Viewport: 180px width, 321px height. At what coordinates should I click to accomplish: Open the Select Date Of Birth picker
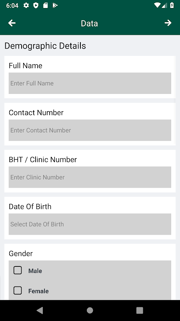(90, 224)
